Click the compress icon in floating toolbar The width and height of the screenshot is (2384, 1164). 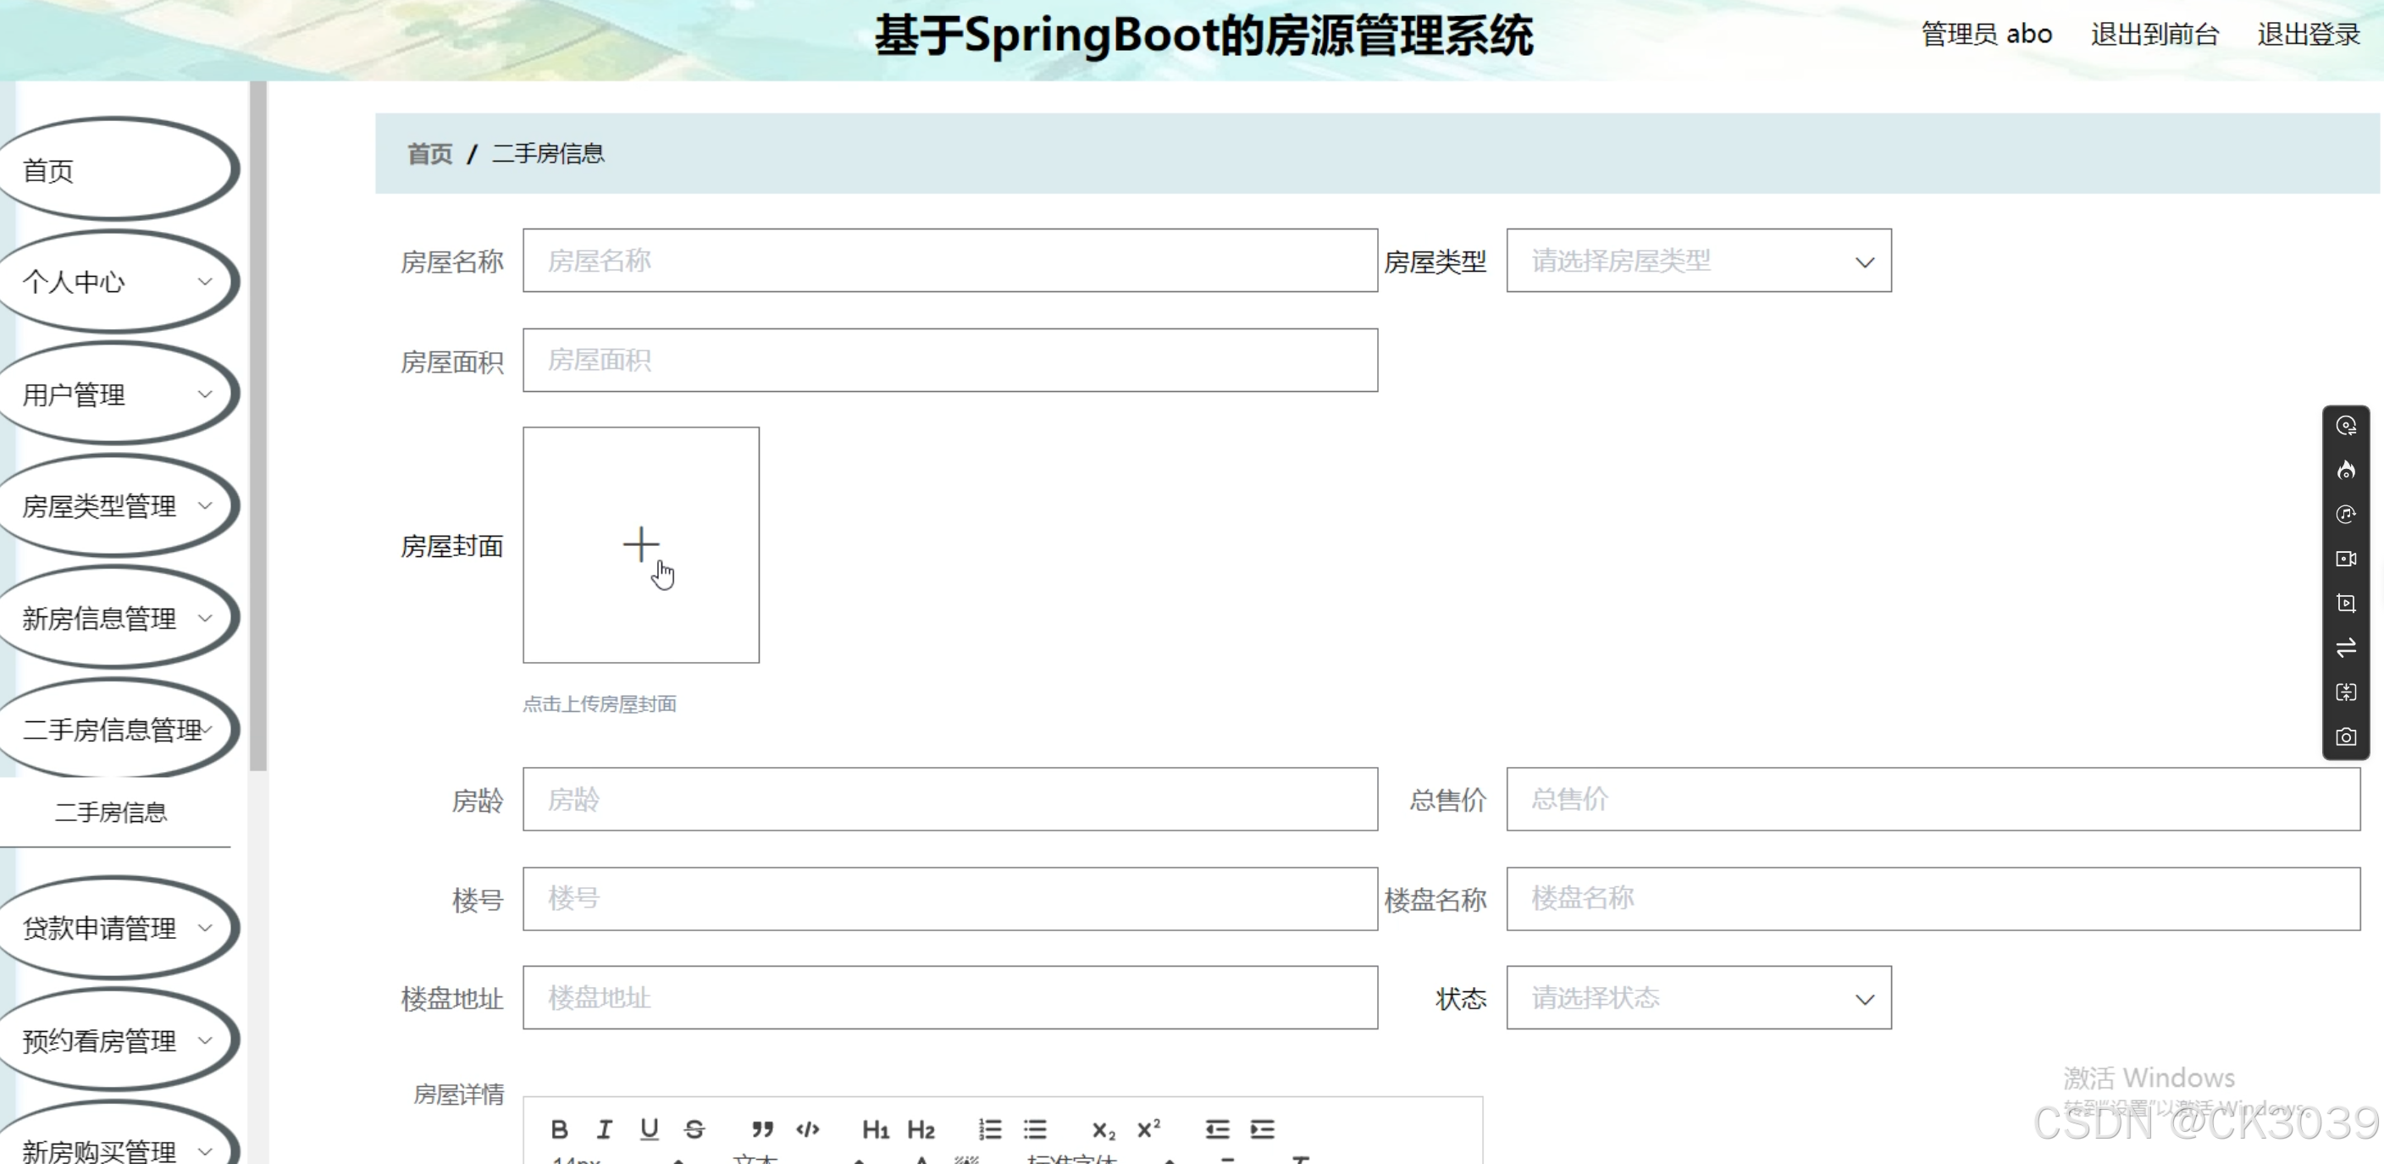pyautogui.click(x=2346, y=692)
